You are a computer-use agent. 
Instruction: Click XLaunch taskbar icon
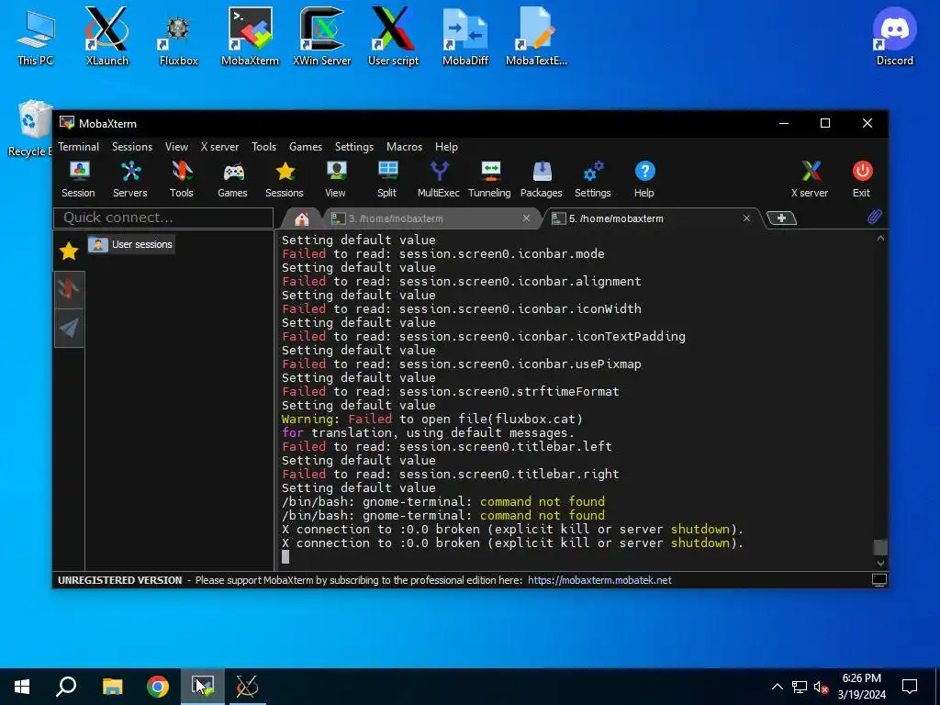tap(247, 687)
